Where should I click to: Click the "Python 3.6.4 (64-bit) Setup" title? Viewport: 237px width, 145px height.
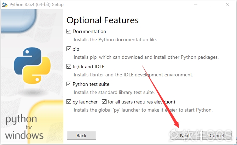coord(36,5)
